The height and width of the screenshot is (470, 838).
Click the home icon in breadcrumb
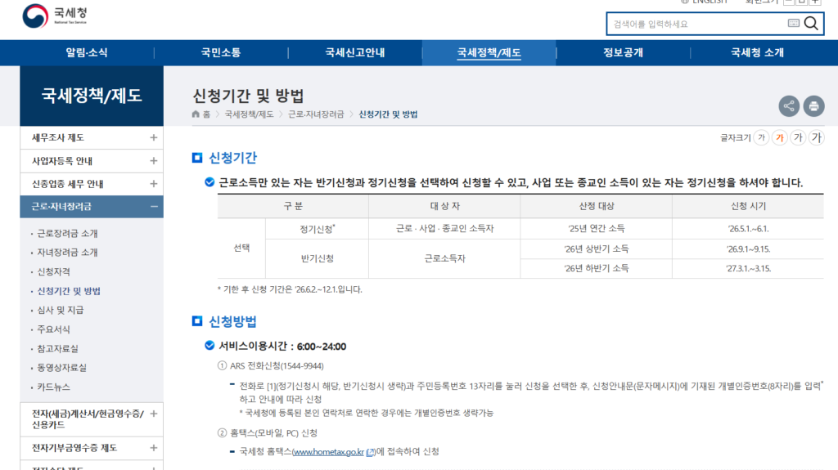(x=196, y=114)
